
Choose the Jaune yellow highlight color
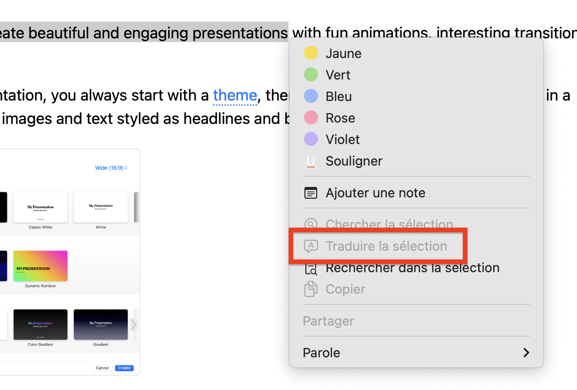coord(311,53)
